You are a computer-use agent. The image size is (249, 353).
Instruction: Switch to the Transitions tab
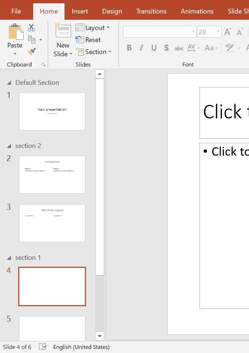tap(151, 11)
